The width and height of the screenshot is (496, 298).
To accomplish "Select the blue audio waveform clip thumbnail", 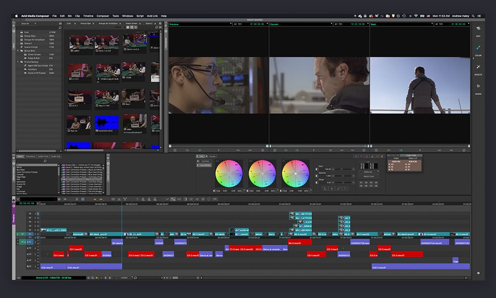I will coord(107,122).
